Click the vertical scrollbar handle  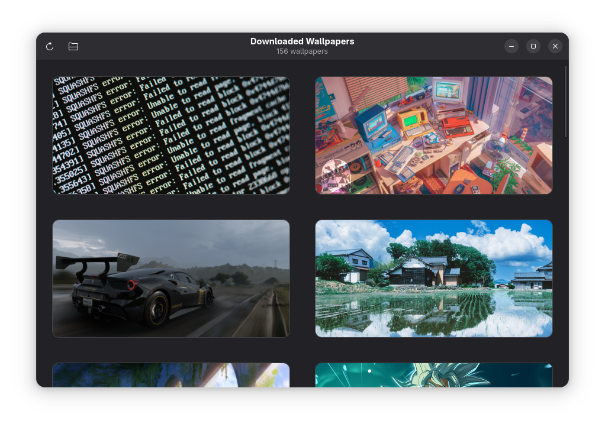pyautogui.click(x=565, y=101)
